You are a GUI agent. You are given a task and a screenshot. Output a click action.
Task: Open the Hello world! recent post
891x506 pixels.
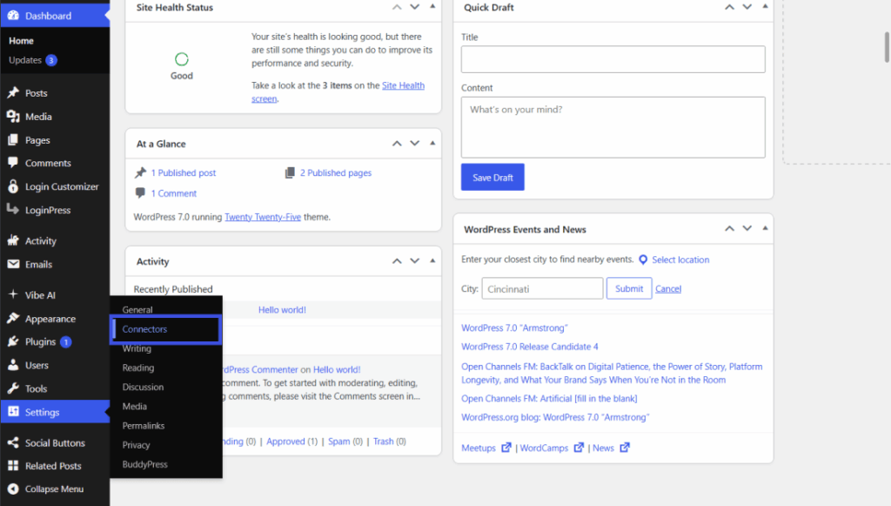pos(282,310)
